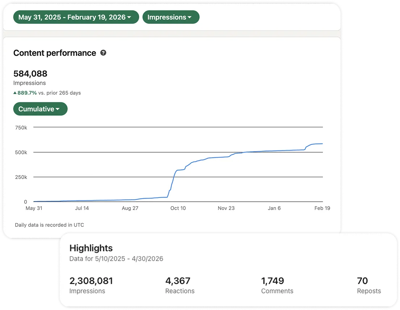This screenshot has width=400, height=310.
Task: Select the 4,367 Reactions highlight
Action: coord(180,285)
